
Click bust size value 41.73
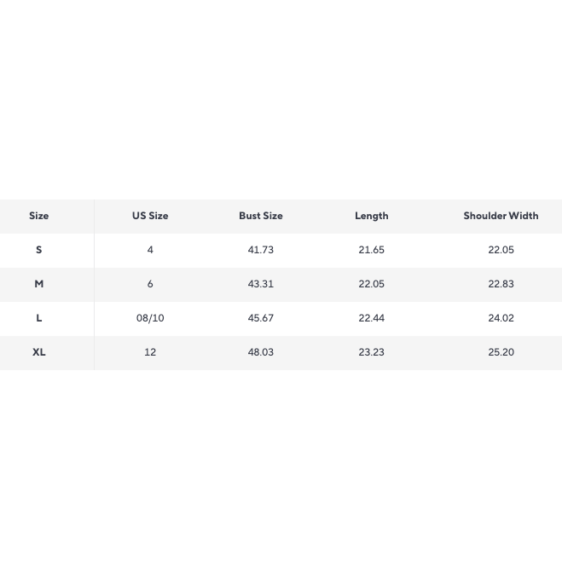pyautogui.click(x=261, y=250)
